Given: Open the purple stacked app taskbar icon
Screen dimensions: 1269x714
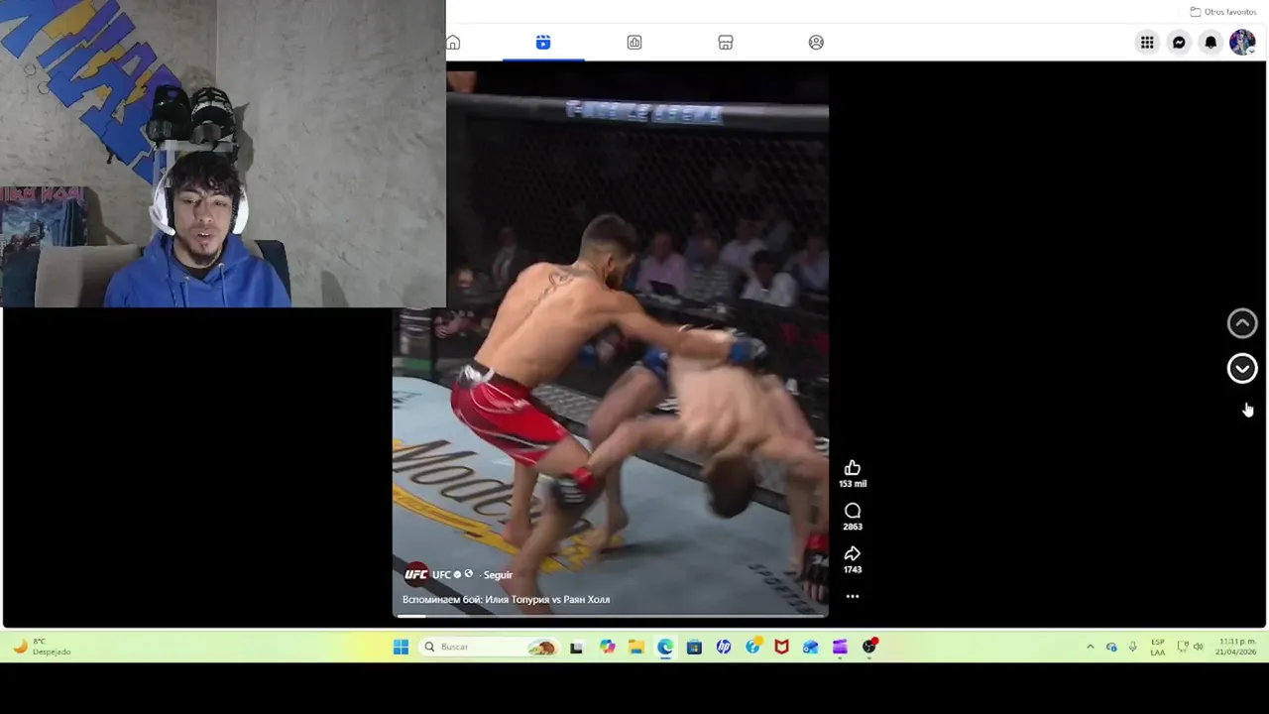Looking at the screenshot, I should click(840, 647).
